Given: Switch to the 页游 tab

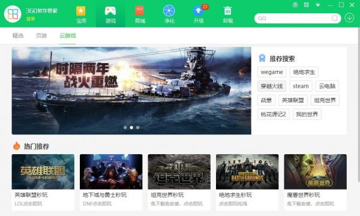Looking at the screenshot, I should (x=41, y=35).
